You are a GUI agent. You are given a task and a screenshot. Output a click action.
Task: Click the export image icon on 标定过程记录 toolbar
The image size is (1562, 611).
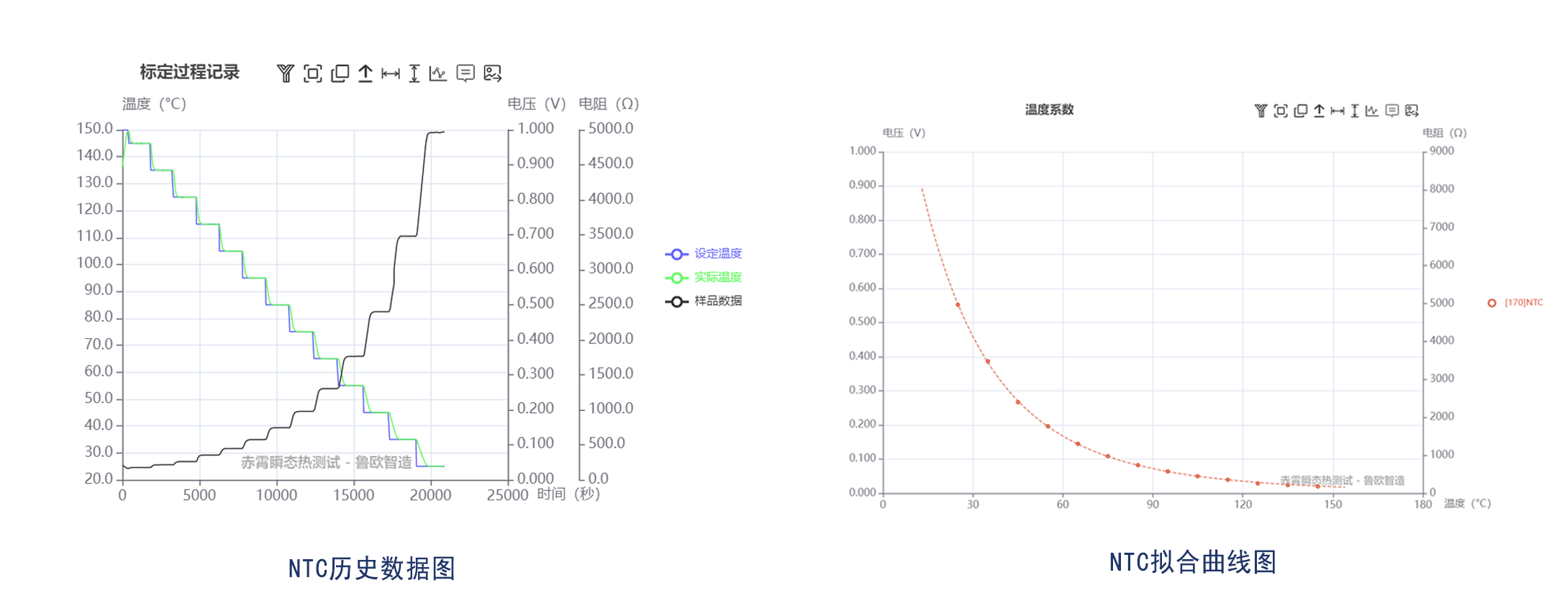[493, 73]
